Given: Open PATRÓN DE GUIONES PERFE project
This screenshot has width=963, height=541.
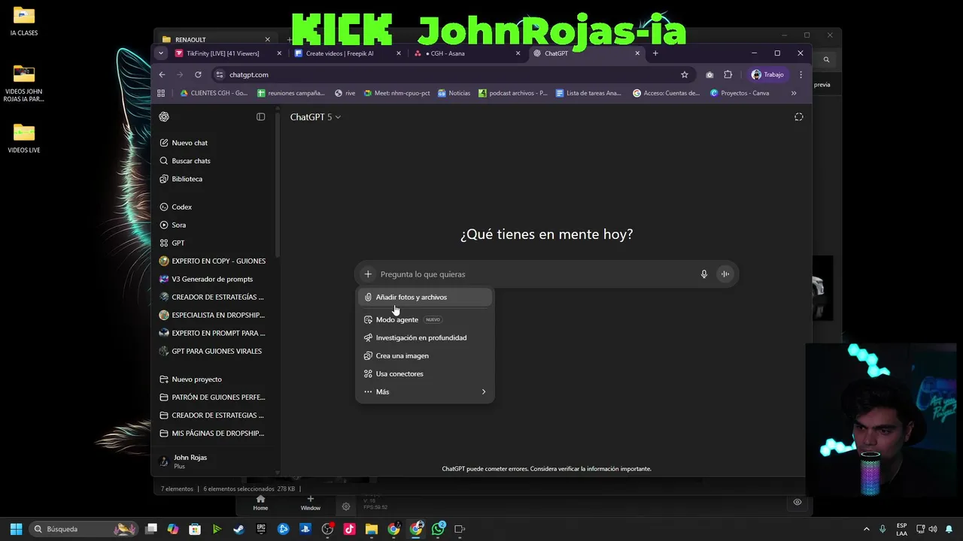Looking at the screenshot, I should (214, 397).
